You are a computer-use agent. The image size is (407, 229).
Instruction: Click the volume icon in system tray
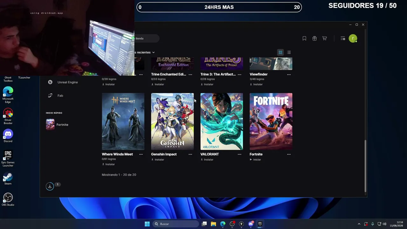(x=384, y=224)
